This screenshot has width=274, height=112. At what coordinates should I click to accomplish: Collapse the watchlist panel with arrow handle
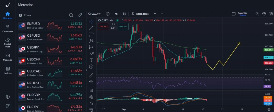tap(86, 70)
